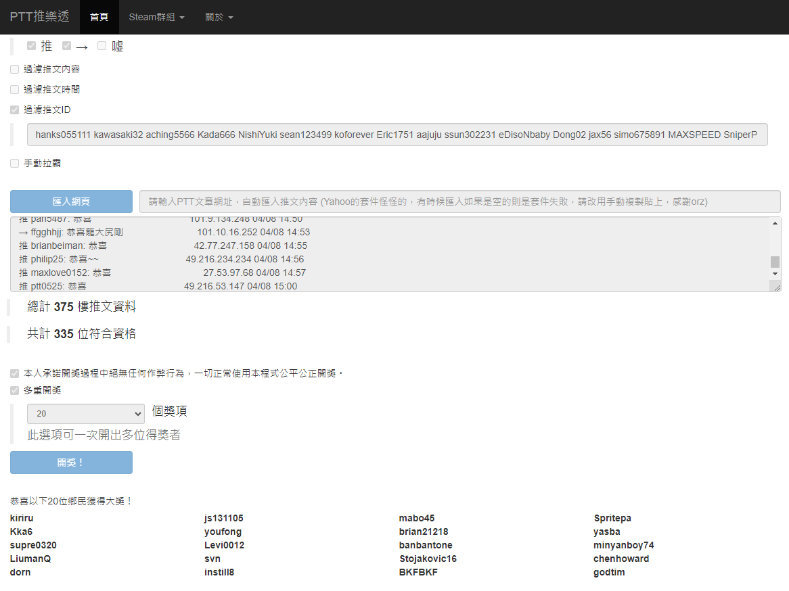
Task: Click the 匯入網頁 button
Action: pos(72,202)
